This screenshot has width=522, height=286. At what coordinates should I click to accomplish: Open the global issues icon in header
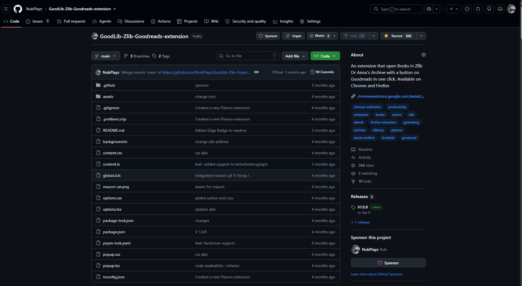[467, 9]
